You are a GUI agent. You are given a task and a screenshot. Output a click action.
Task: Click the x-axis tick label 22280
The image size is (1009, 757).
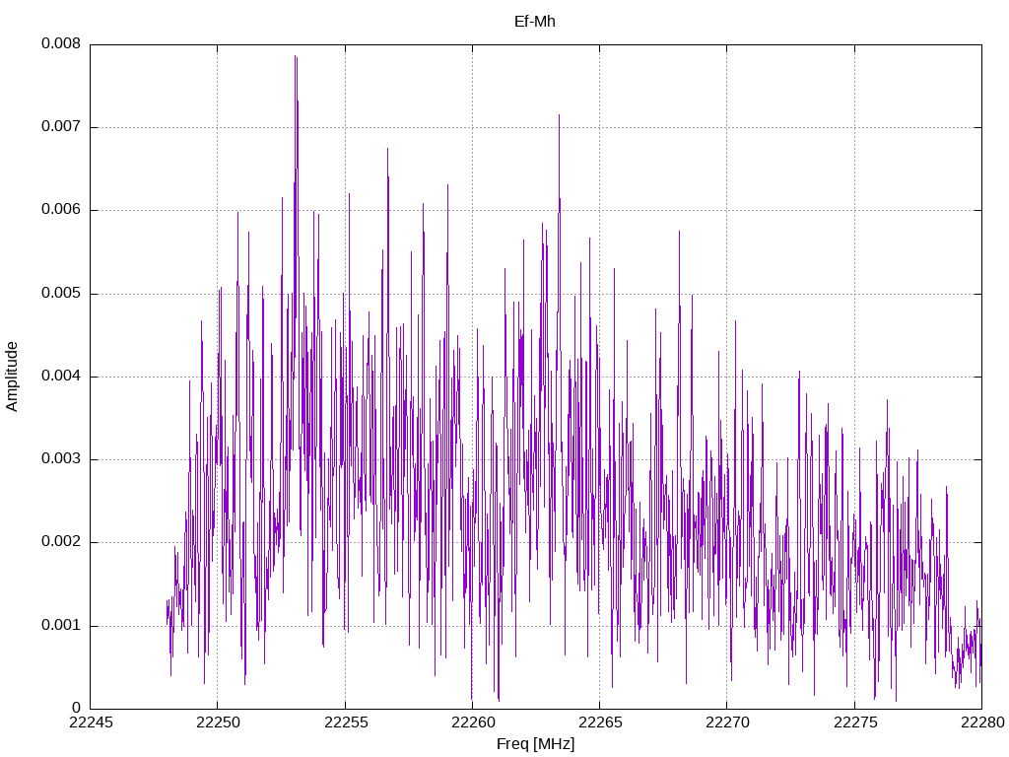click(982, 723)
